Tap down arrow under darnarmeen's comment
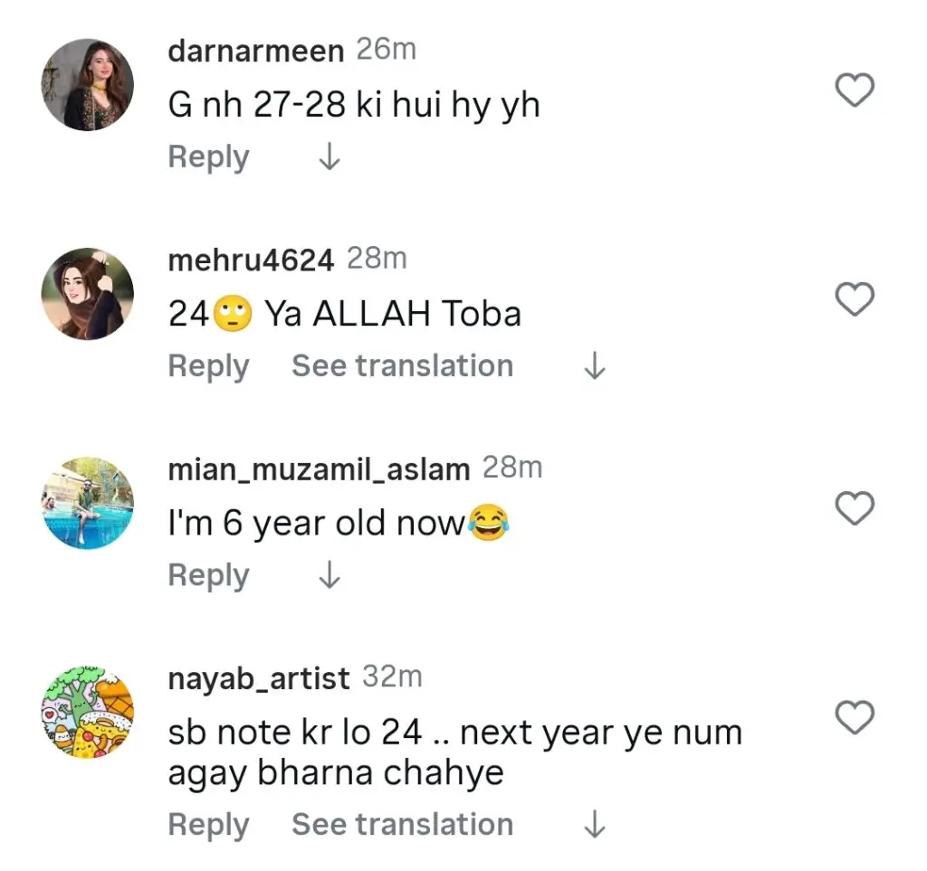Viewport: 927px width, 871px height. click(330, 158)
